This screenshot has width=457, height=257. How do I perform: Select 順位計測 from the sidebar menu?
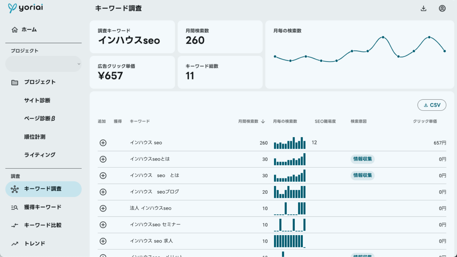coord(35,137)
